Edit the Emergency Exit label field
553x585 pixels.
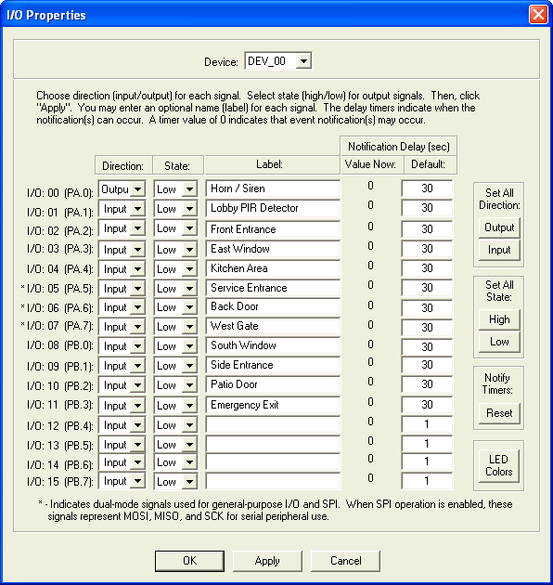point(273,405)
